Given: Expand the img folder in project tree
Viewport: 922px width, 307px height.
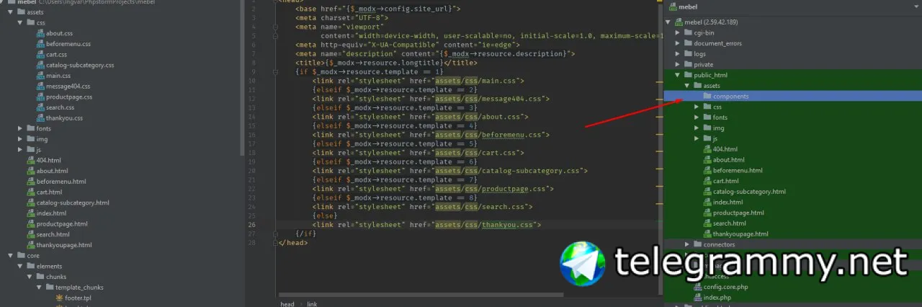Looking at the screenshot, I should pyautogui.click(x=19, y=139).
